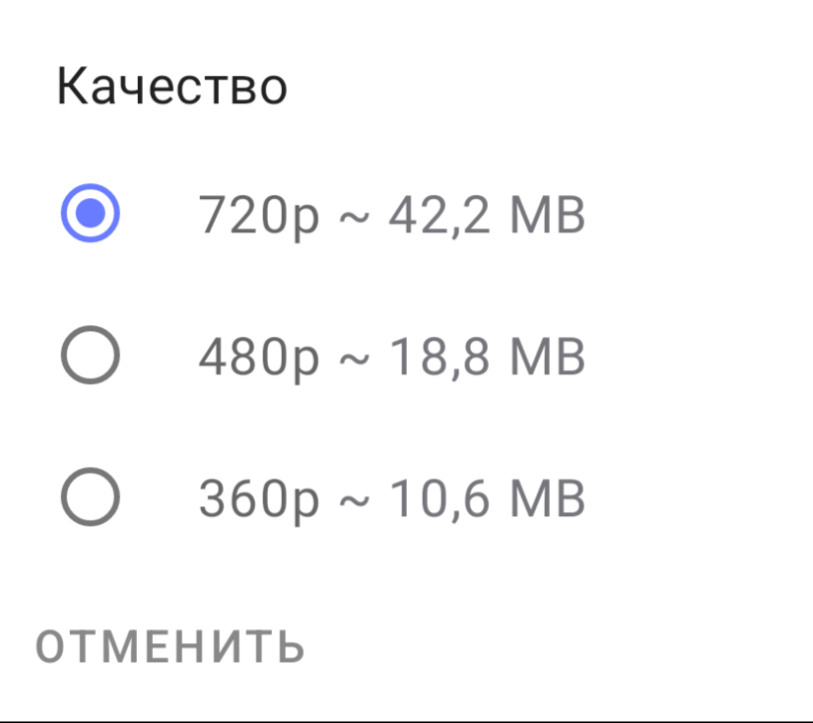Pick the 42,2 MB size text

pos(487,216)
